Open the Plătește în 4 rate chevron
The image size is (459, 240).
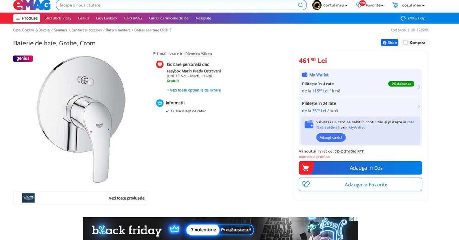(419, 87)
